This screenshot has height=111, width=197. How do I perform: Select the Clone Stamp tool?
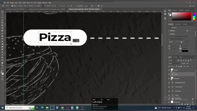pyautogui.click(x=2, y=36)
